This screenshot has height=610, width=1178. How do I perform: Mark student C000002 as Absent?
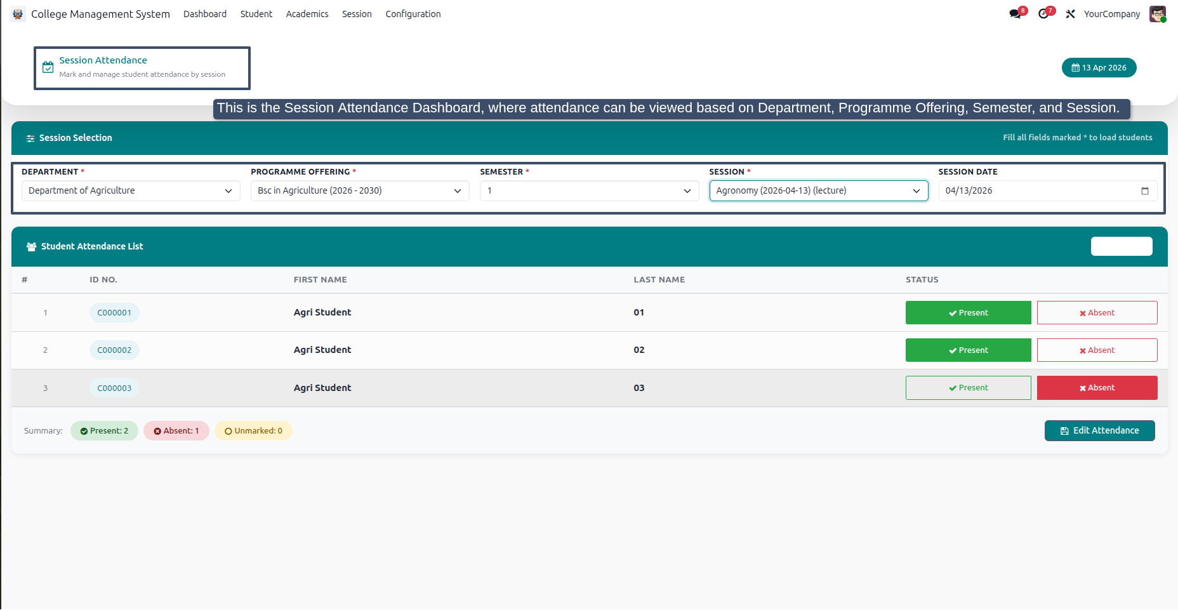click(x=1097, y=350)
